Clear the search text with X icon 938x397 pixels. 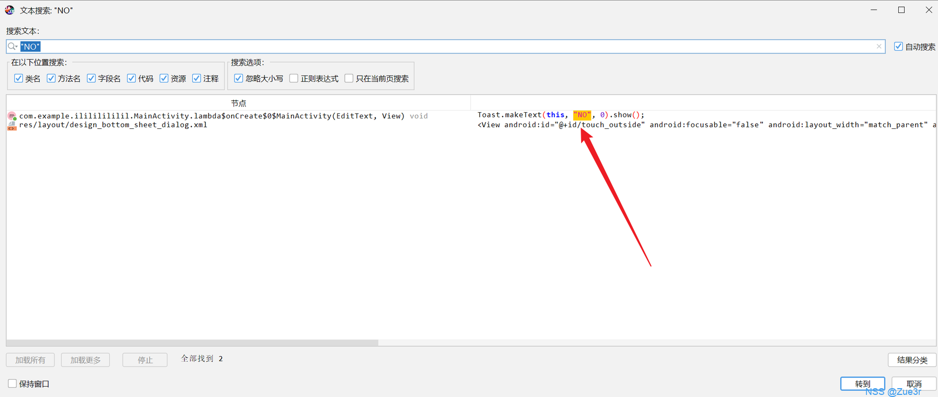tap(879, 46)
